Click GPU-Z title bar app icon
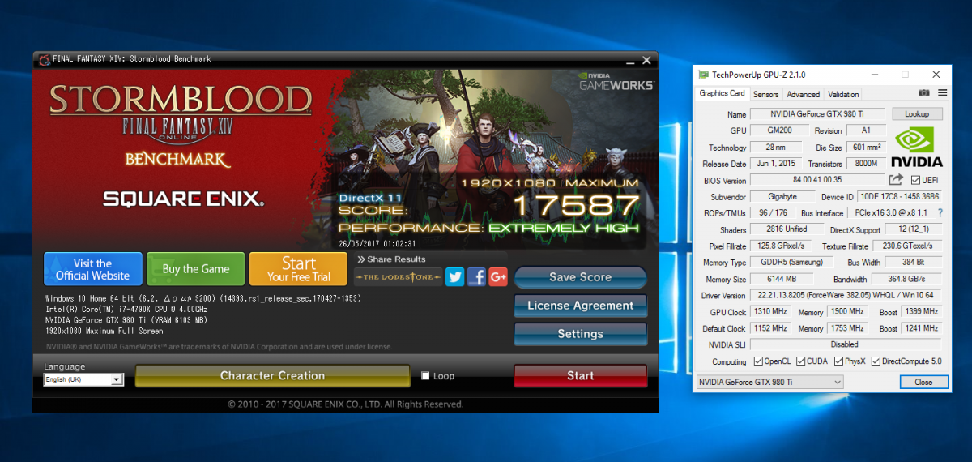This screenshot has width=972, height=462. pyautogui.click(x=703, y=74)
